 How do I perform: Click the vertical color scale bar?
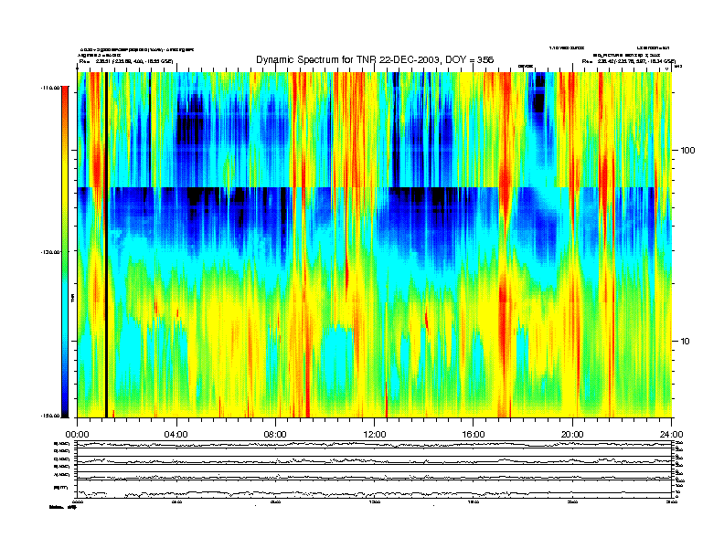(65, 251)
